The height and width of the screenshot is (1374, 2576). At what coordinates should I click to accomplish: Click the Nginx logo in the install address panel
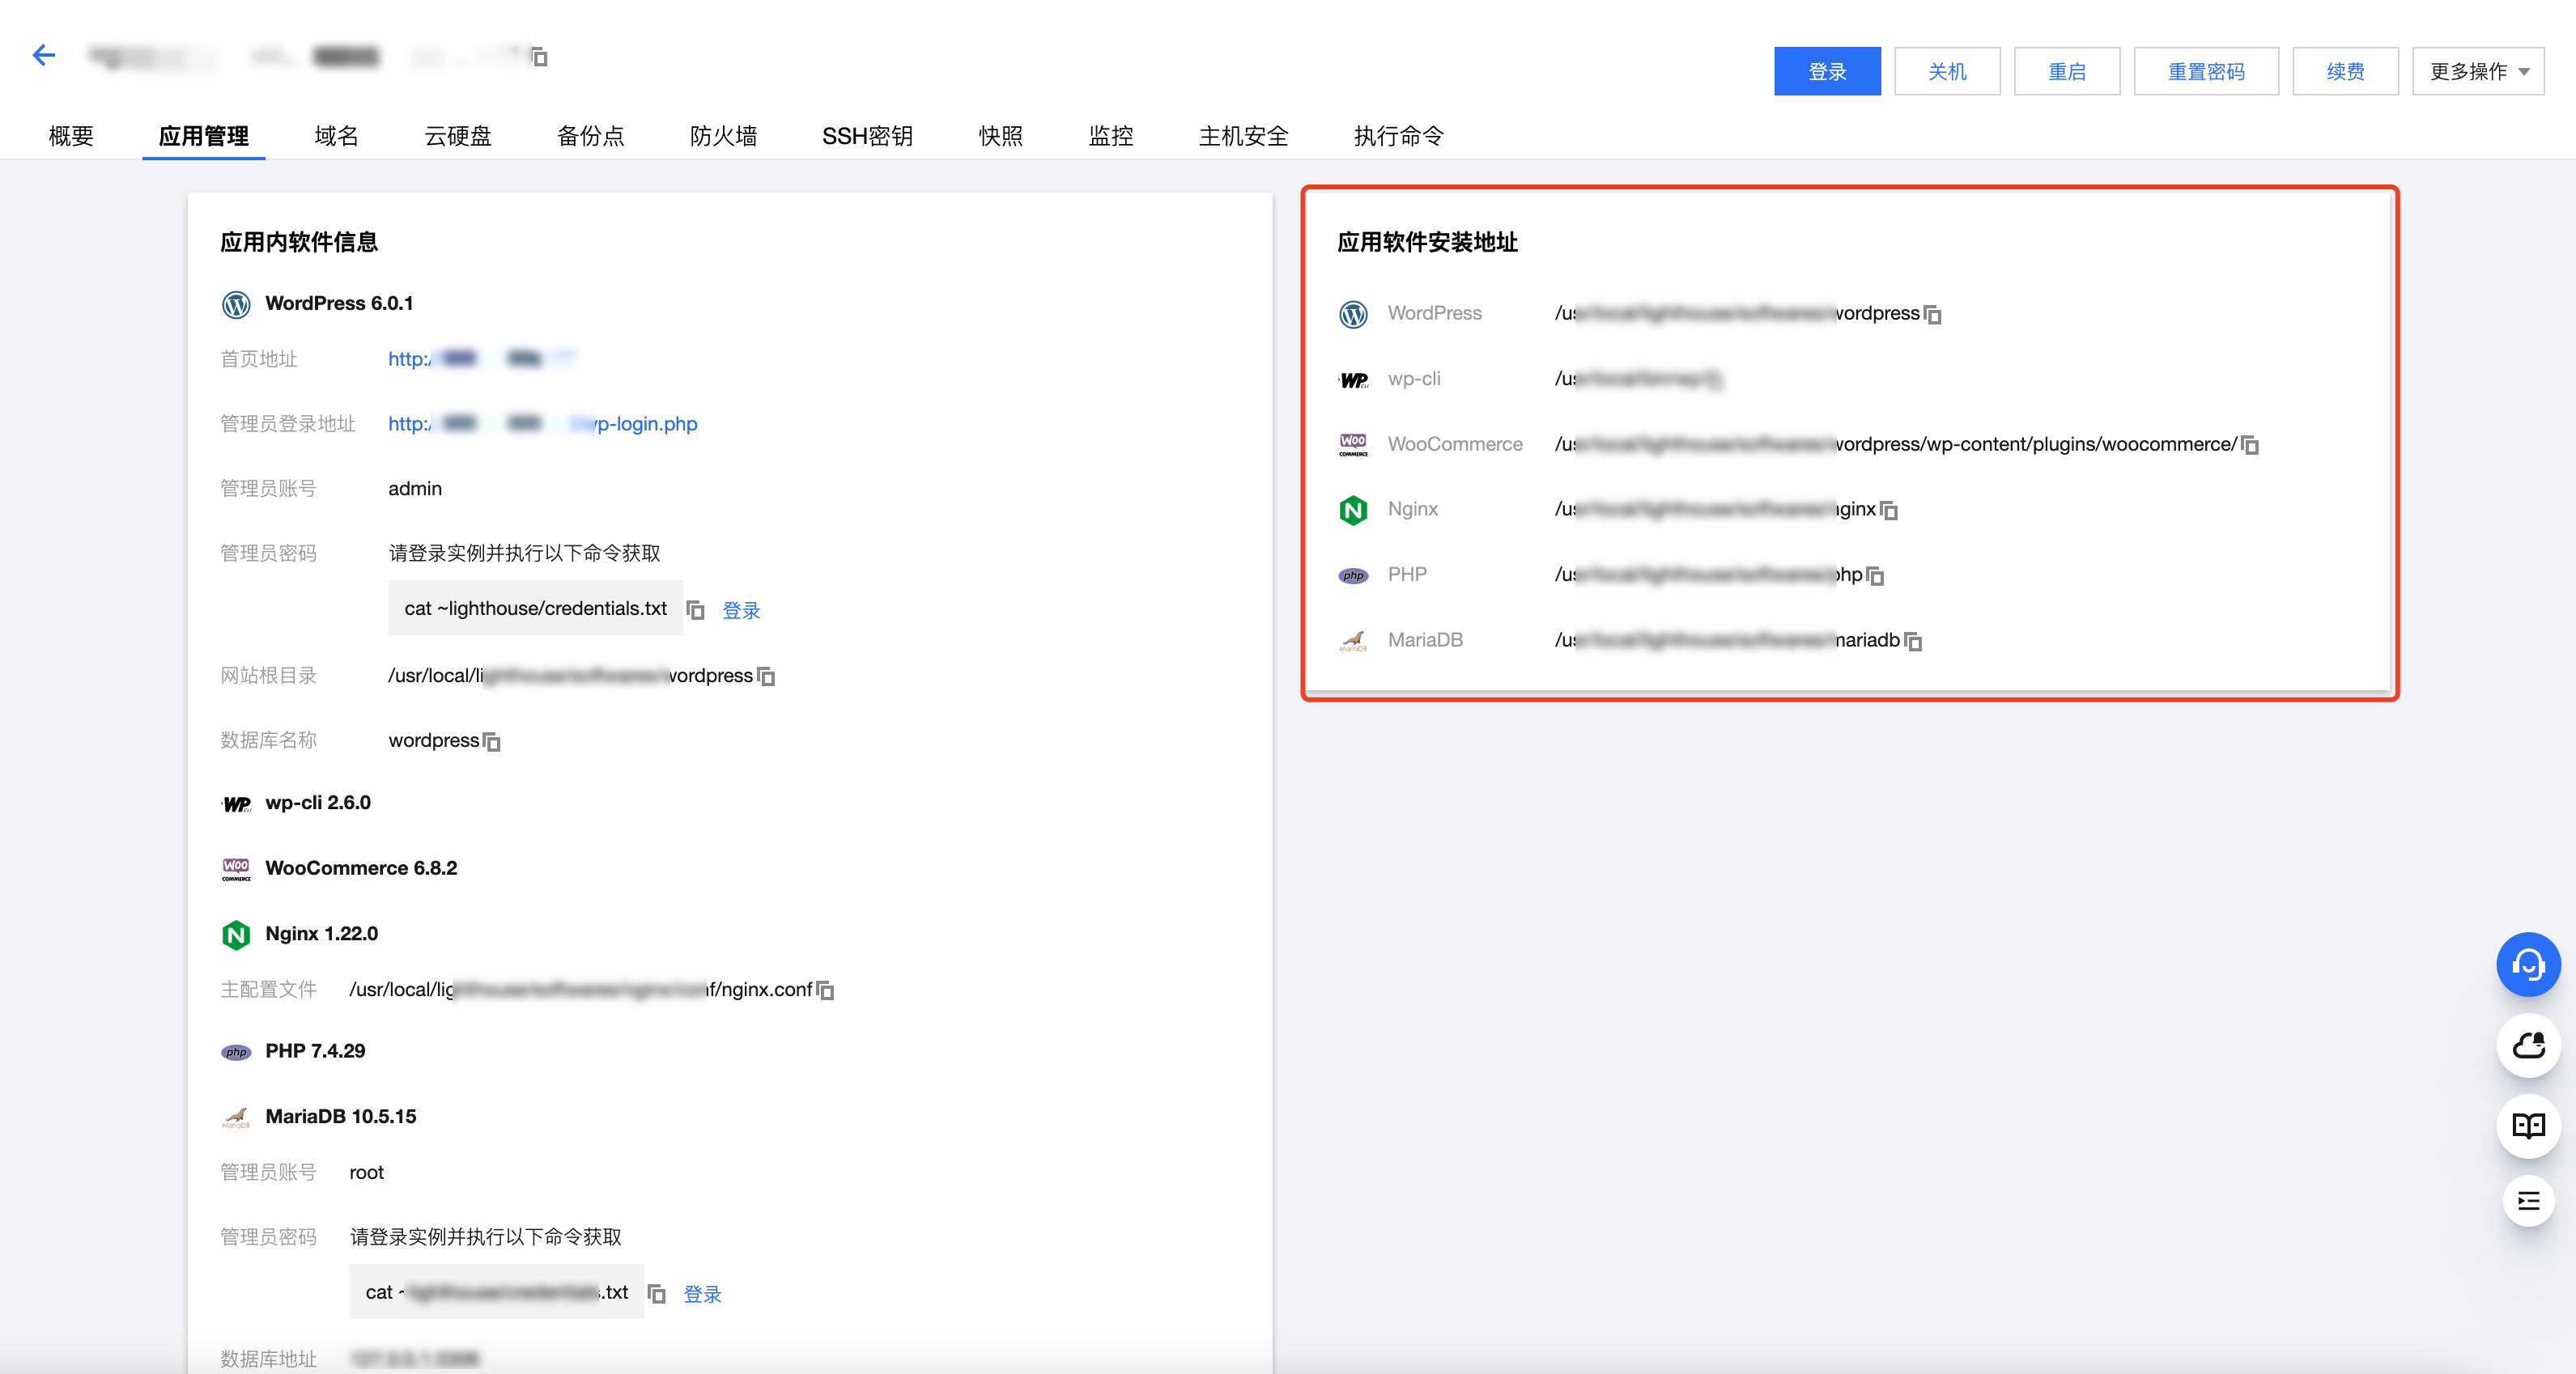(x=1353, y=510)
